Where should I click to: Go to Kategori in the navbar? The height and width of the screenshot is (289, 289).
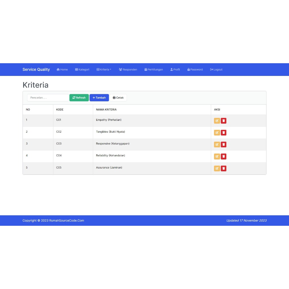[82, 69]
